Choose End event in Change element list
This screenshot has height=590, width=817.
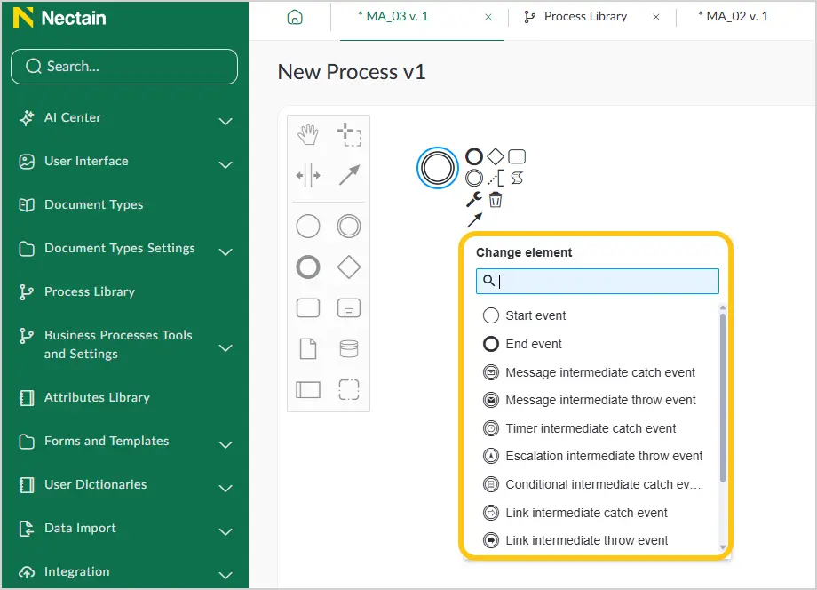click(597, 344)
